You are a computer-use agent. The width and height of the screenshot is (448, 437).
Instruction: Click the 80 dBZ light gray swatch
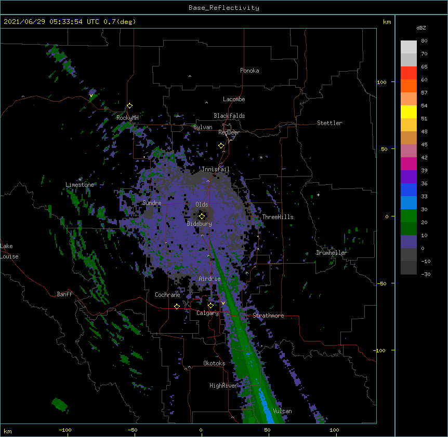(409, 47)
